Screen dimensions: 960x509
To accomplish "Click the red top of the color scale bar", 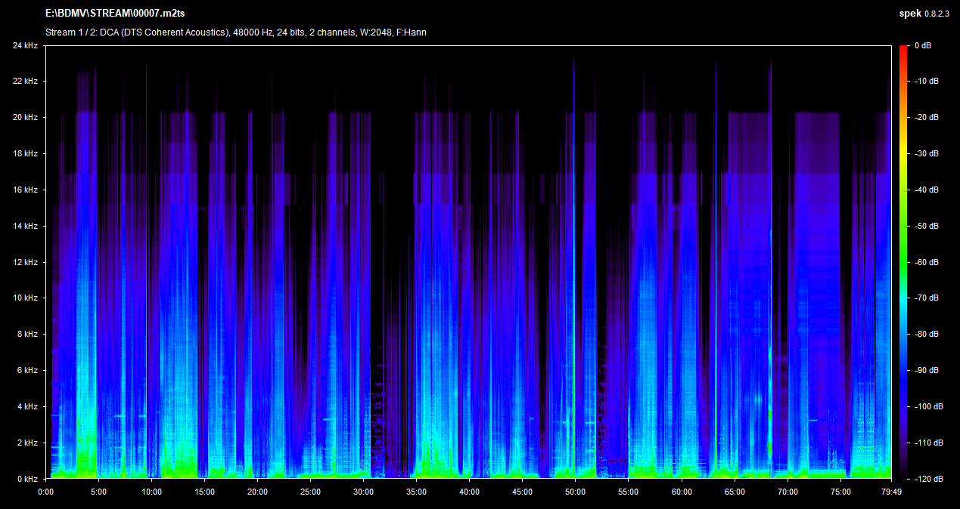I will click(x=903, y=50).
